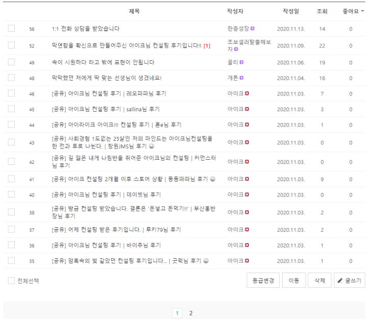The image size is (379, 319).
Task: Toggle the 전체선택 select-all checkbox
Action: point(11,281)
